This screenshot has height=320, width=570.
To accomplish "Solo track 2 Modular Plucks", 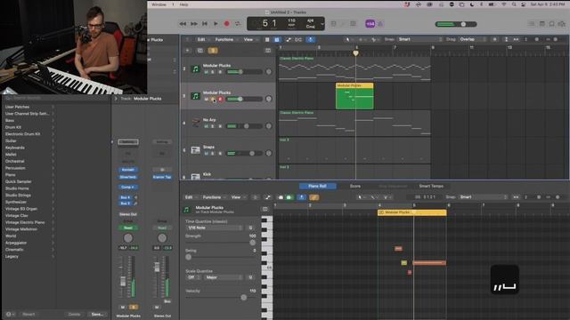I will (x=213, y=72).
